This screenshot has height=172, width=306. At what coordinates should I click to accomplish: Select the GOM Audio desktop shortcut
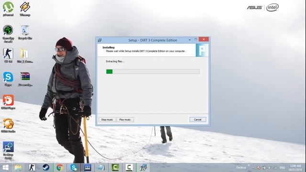pos(8,125)
